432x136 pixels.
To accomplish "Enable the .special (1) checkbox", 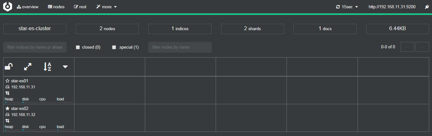I will (114, 47).
